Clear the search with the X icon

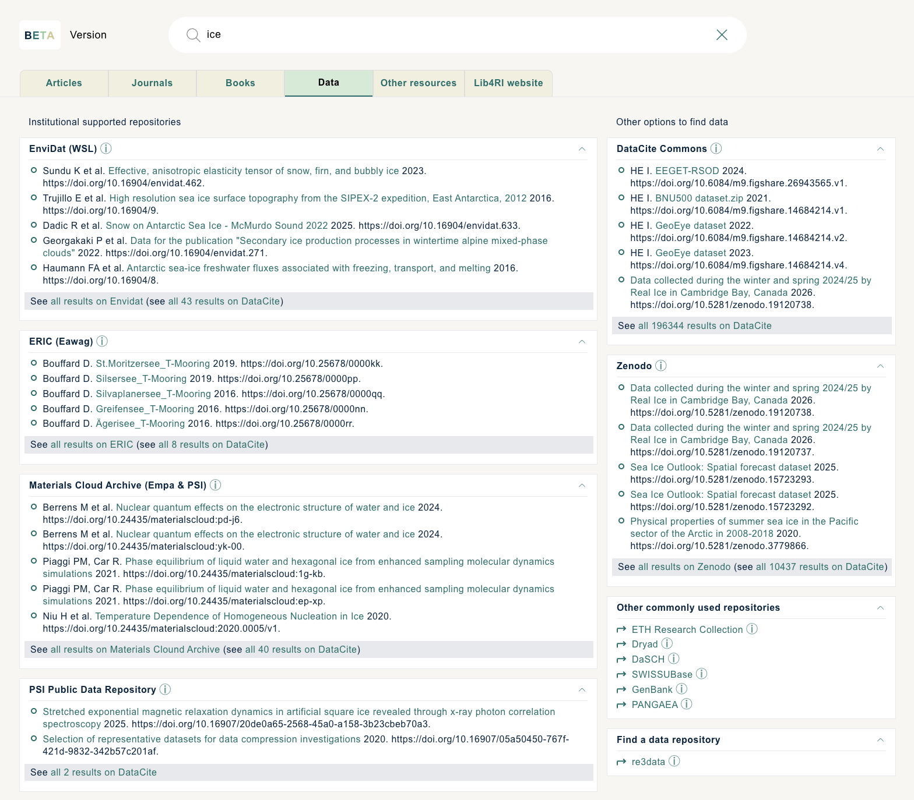pos(722,35)
